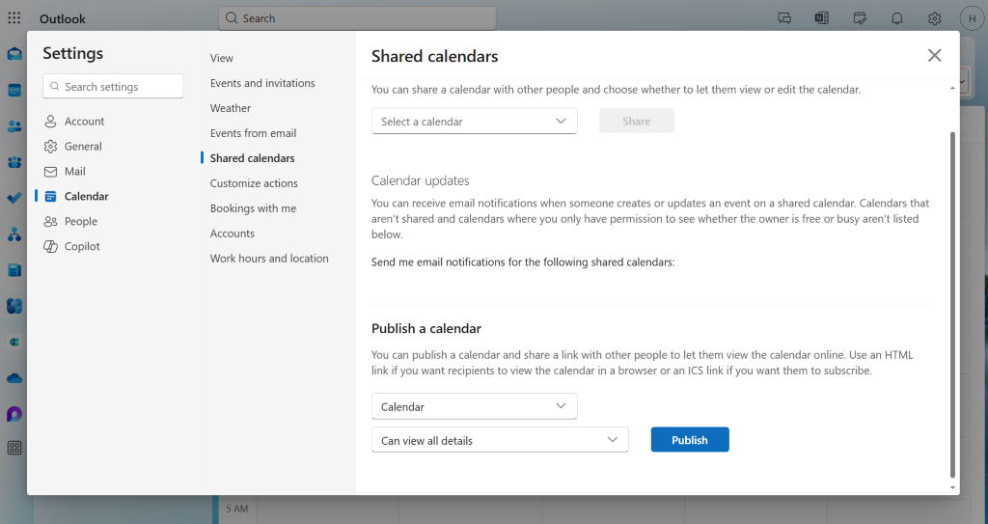Click the Outlook top search box

357,18
